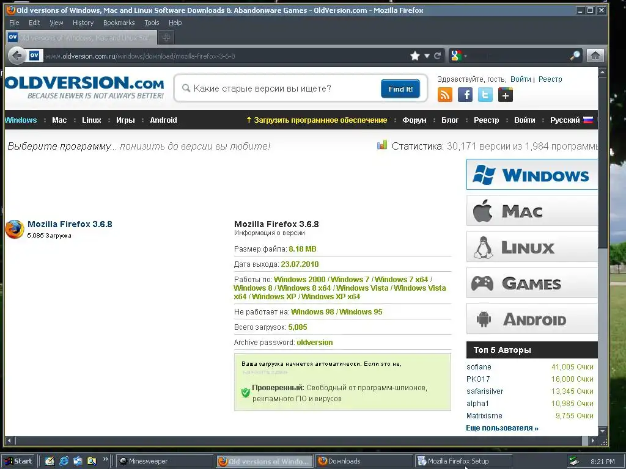Click the Firefox logo next to Mozilla Firefox 3.6.8
This screenshot has width=626, height=469.
[x=15, y=230]
